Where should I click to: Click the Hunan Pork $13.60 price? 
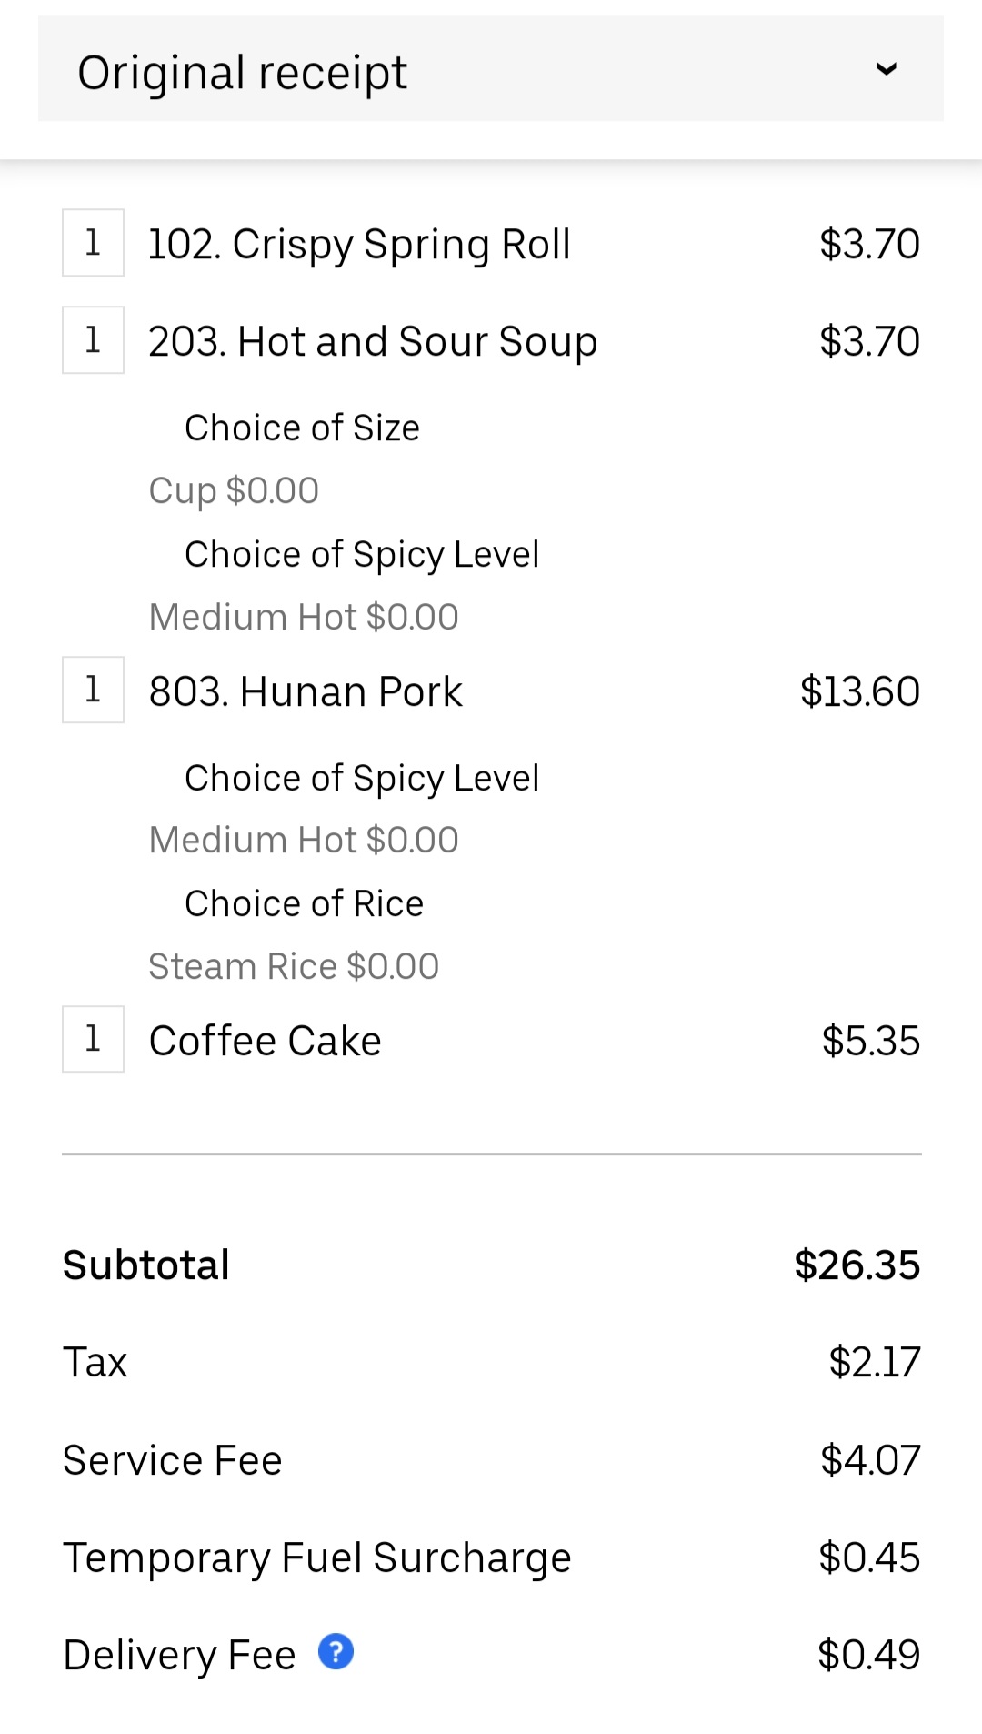(x=859, y=691)
